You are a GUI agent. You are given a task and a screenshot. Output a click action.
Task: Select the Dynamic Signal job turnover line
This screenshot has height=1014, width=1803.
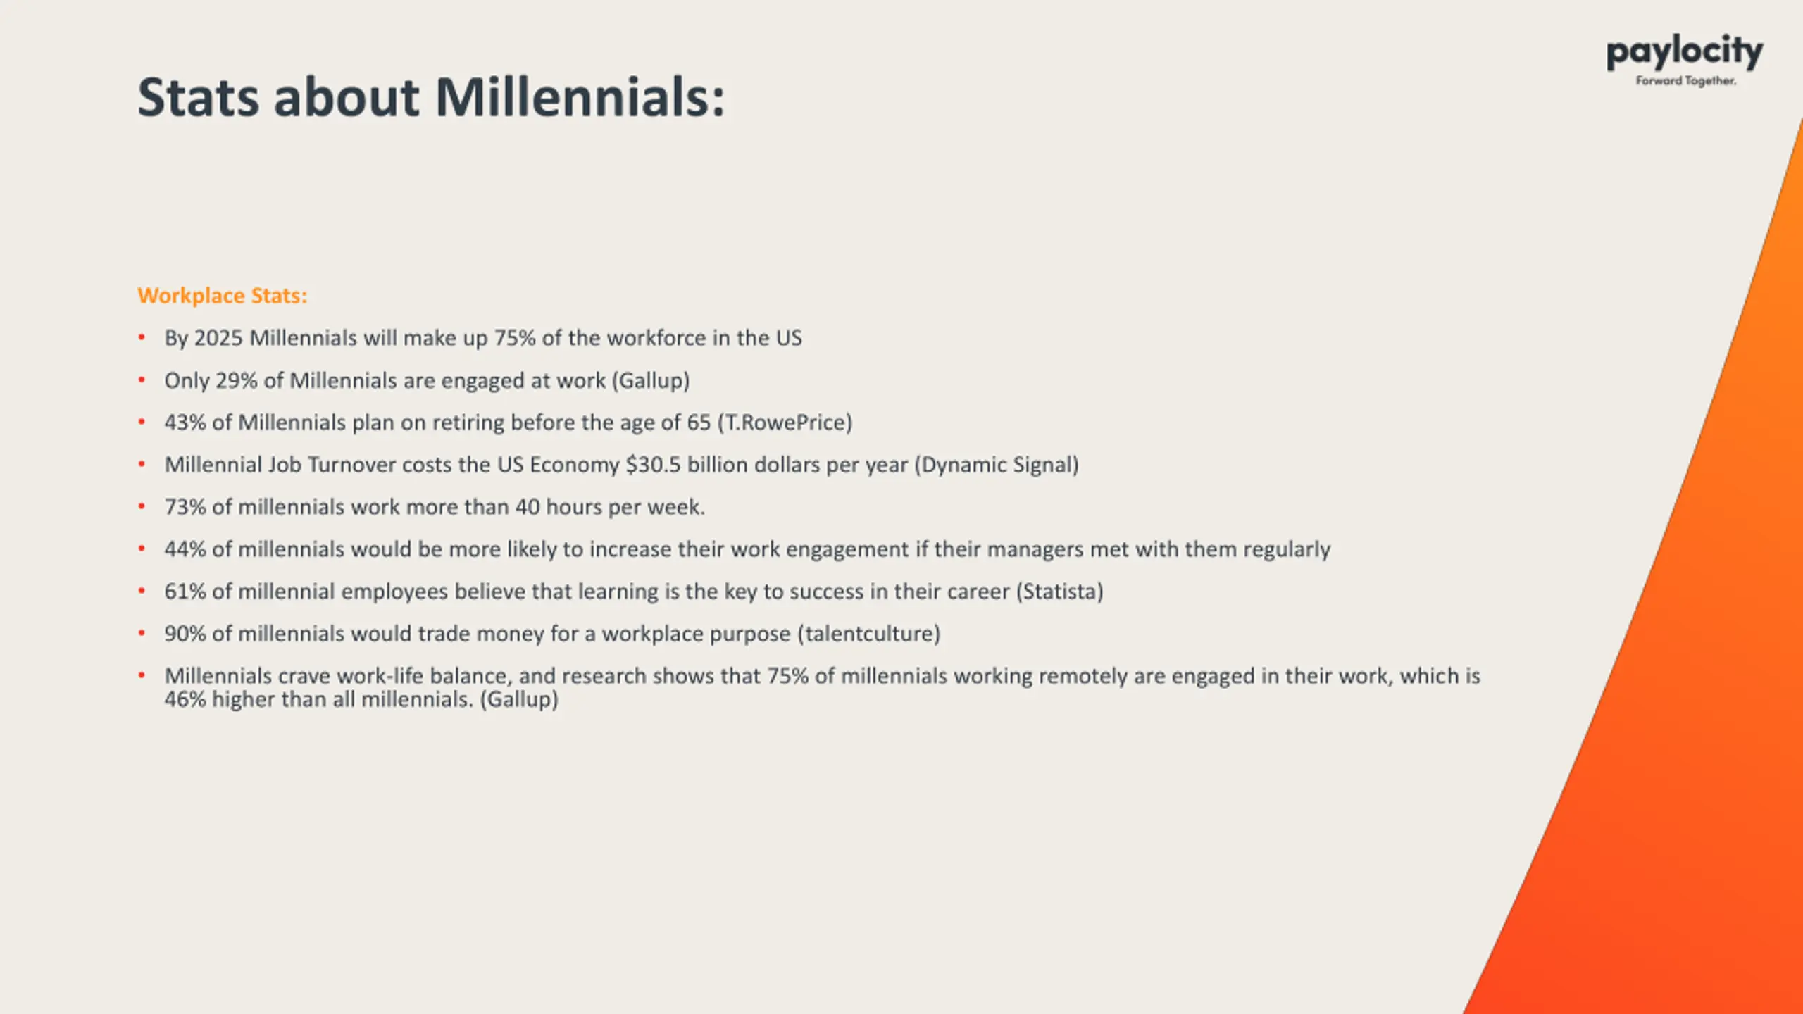pyautogui.click(x=622, y=465)
